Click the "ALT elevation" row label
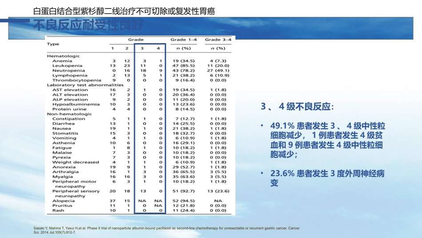This screenshot has width=422, height=238. 70,95
